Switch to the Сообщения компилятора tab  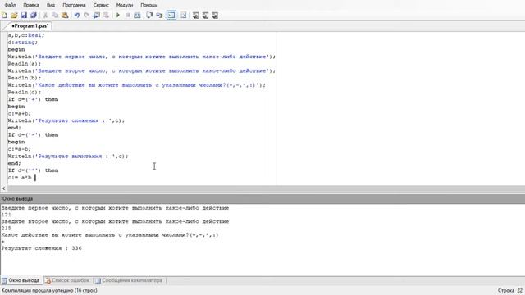click(x=130, y=280)
